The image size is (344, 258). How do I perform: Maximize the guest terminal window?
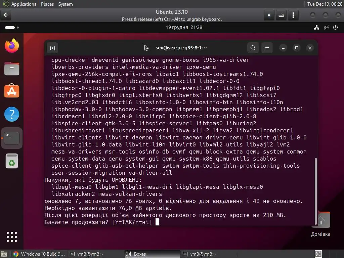coord(296,48)
